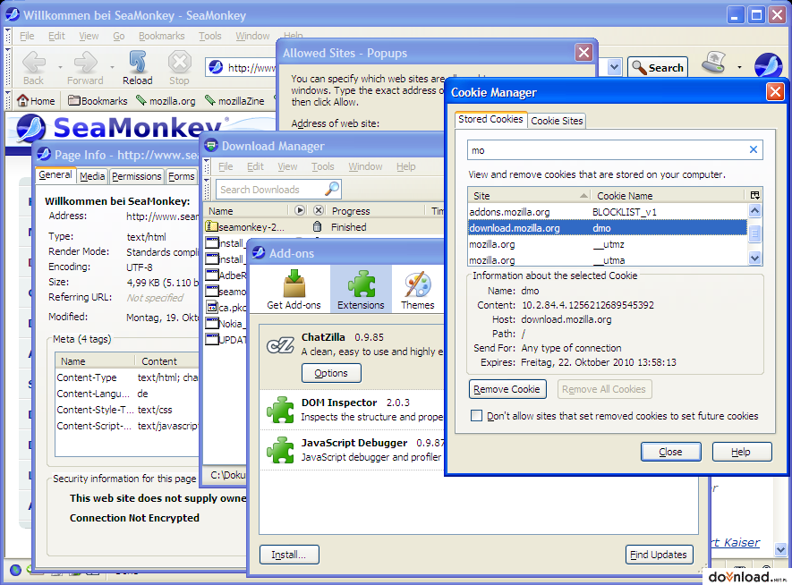
Task: Switch to Permissions tab in Page Info
Action: coord(136,176)
